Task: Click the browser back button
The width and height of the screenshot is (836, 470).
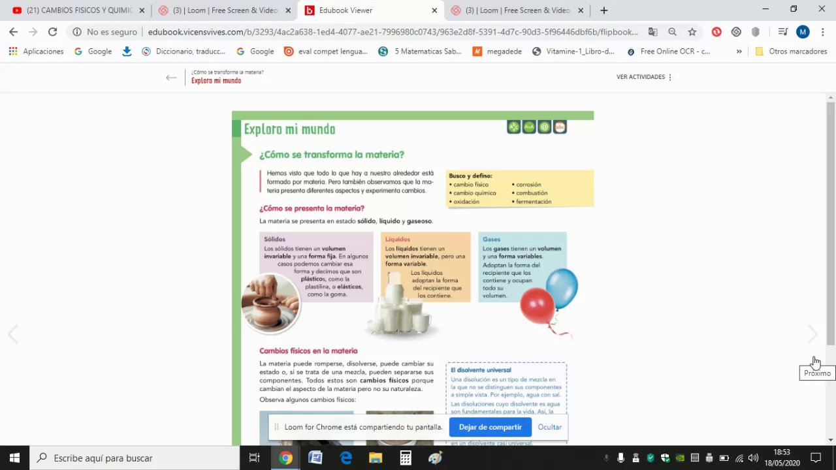Action: point(13,31)
